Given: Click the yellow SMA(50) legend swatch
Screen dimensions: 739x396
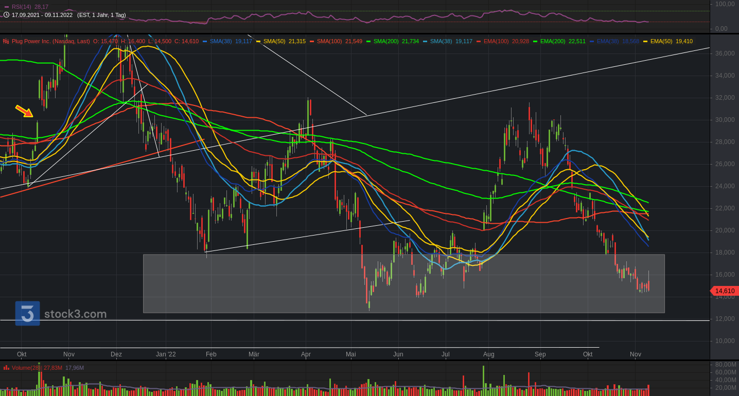Looking at the screenshot, I should tap(258, 41).
